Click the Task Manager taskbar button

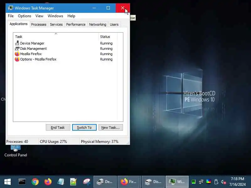[177, 182]
